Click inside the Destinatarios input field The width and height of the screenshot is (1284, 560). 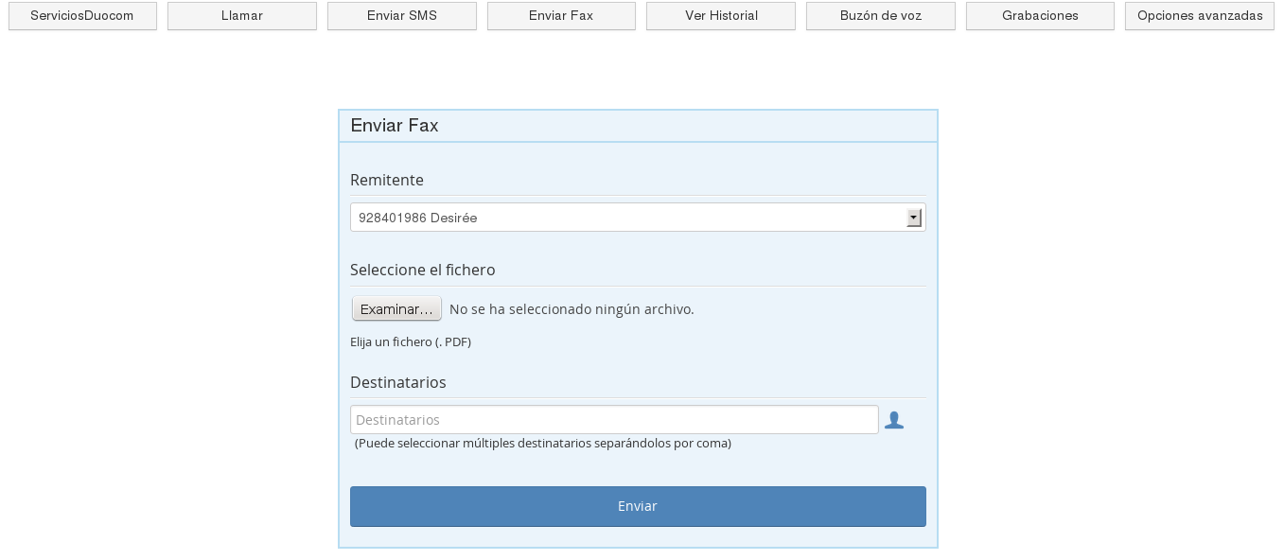pyautogui.click(x=614, y=419)
